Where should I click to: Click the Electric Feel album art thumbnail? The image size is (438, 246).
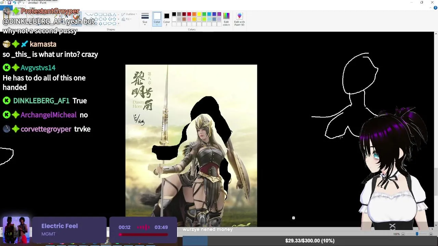click(16, 230)
